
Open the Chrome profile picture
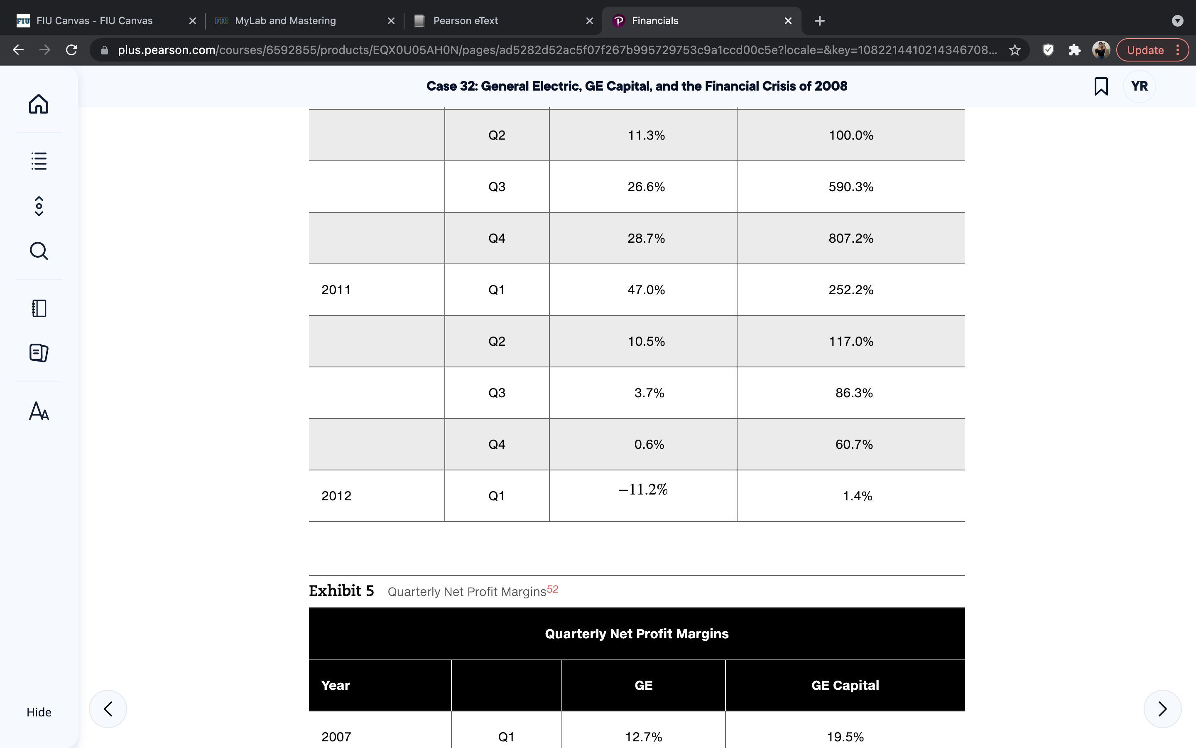pos(1101,50)
